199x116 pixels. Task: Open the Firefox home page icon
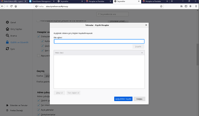tap(16, 6)
